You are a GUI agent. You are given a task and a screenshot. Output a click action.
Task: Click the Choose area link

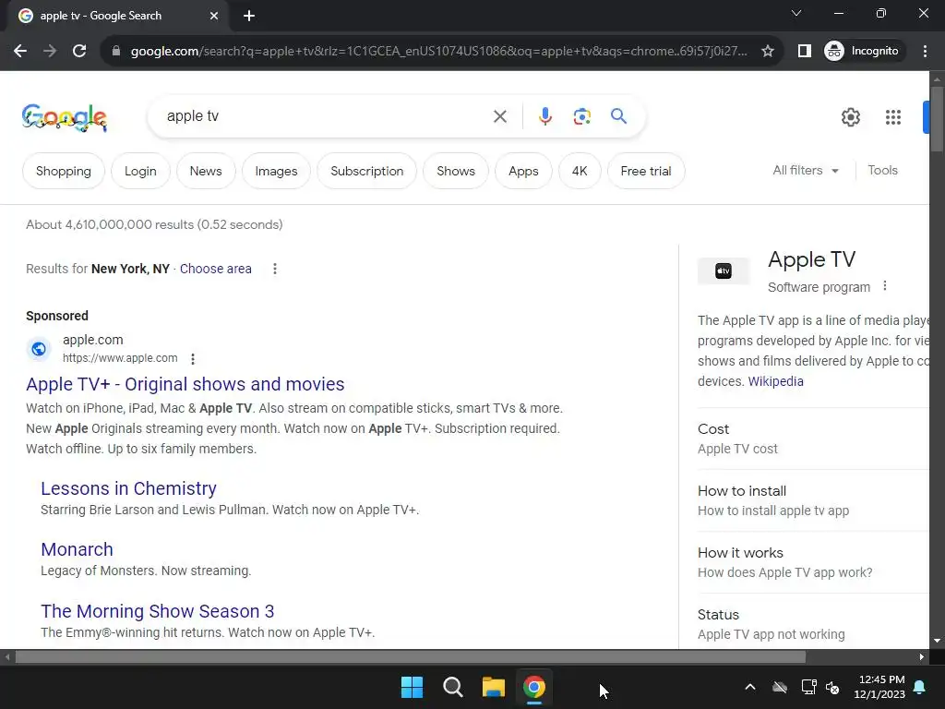click(x=215, y=269)
